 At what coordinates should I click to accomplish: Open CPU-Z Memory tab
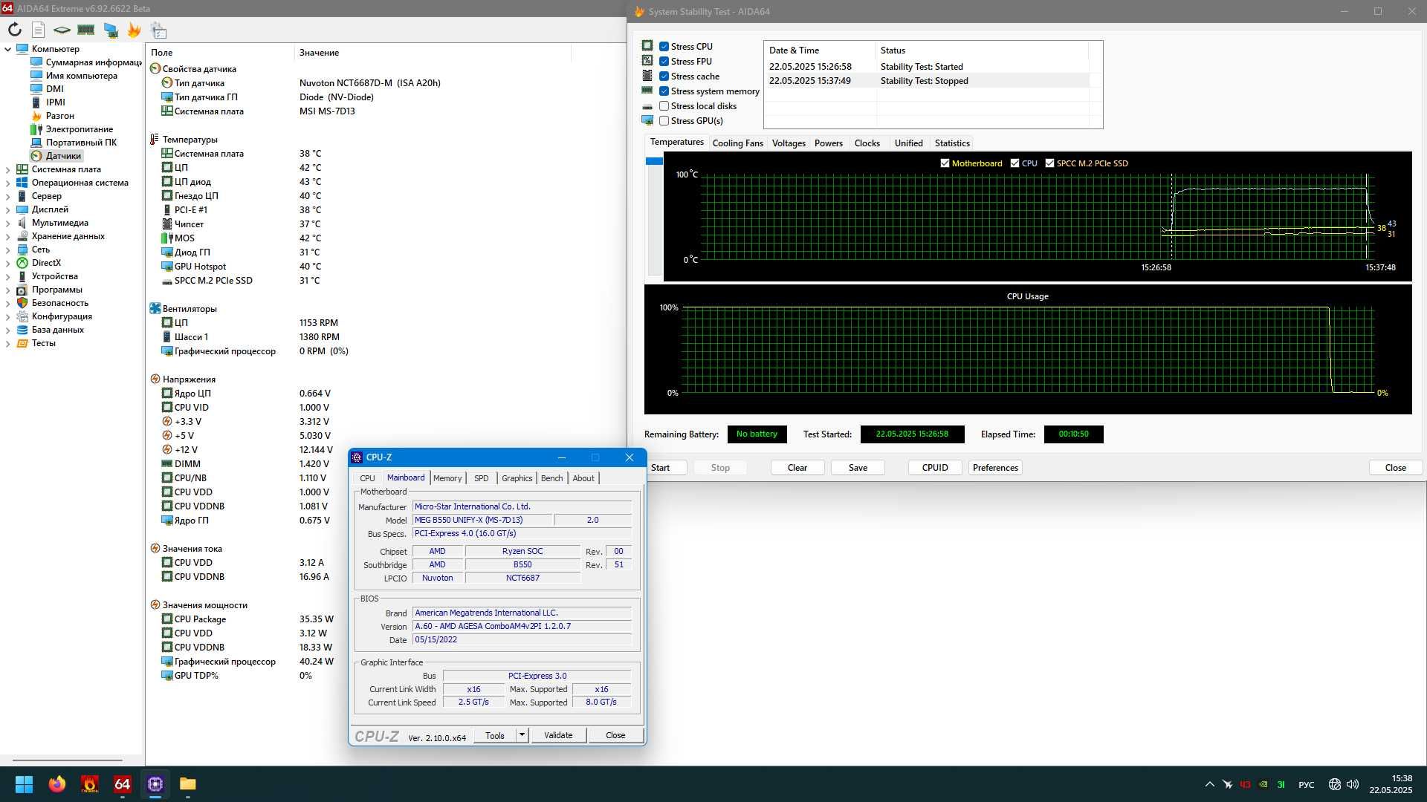pos(447,478)
